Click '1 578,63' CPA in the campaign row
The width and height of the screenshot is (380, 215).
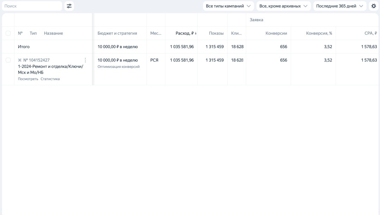(x=369, y=60)
